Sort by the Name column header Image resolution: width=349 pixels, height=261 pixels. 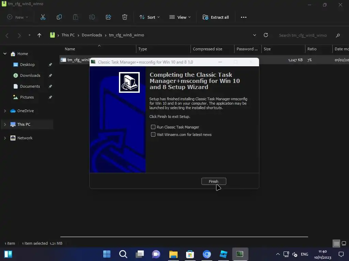98,49
